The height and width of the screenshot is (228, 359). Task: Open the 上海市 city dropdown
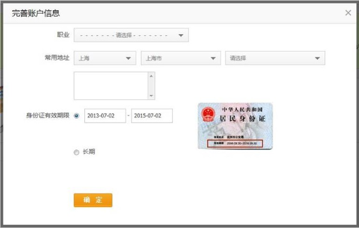tap(181, 58)
